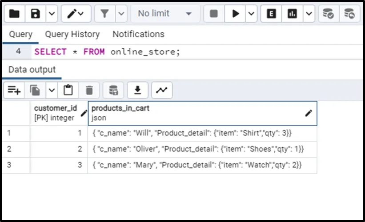Stop the running query
The width and height of the screenshot is (365, 222).
point(214,14)
